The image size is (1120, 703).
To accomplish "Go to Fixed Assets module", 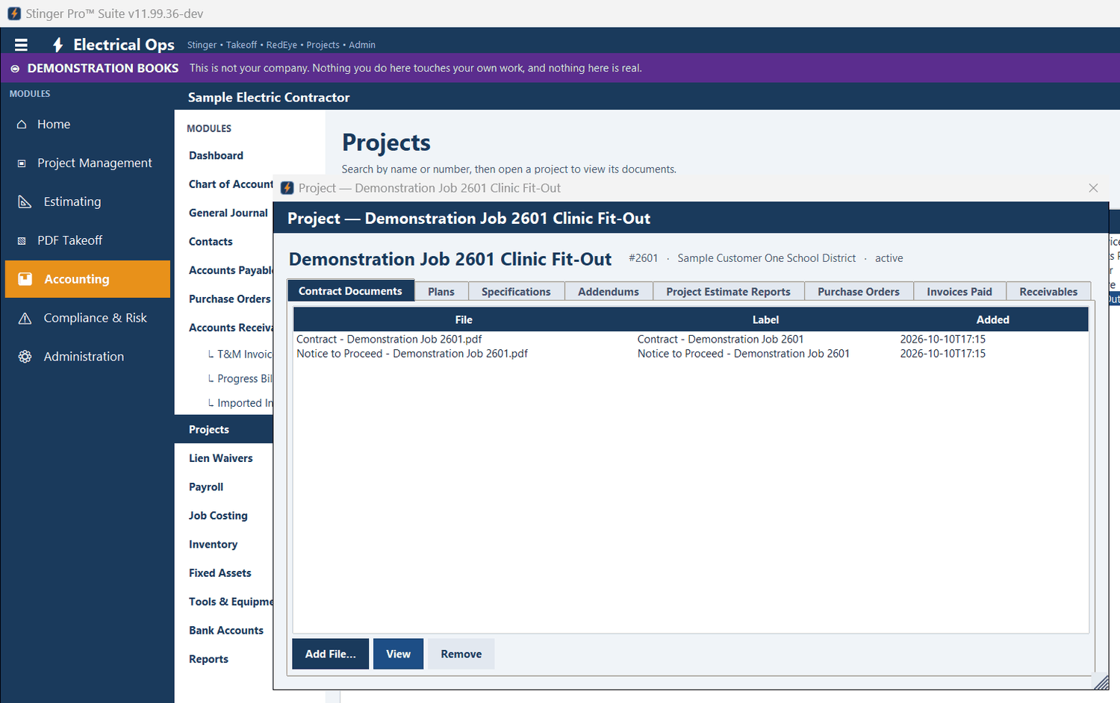I will (x=220, y=573).
